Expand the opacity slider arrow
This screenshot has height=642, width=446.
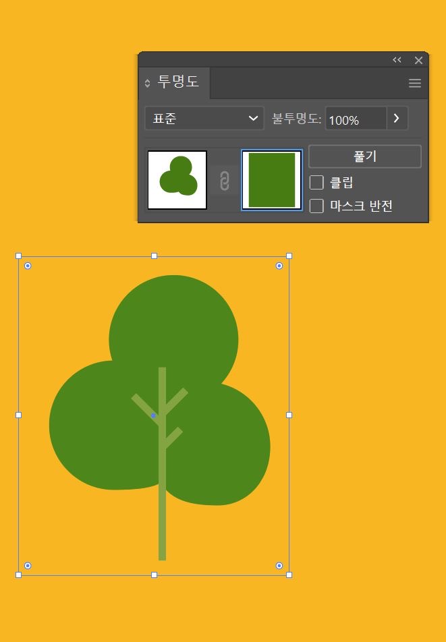click(397, 118)
